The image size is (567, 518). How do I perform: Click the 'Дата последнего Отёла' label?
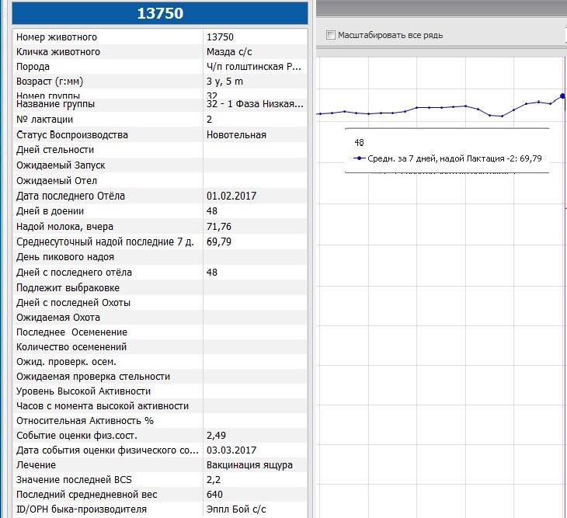pos(71,196)
